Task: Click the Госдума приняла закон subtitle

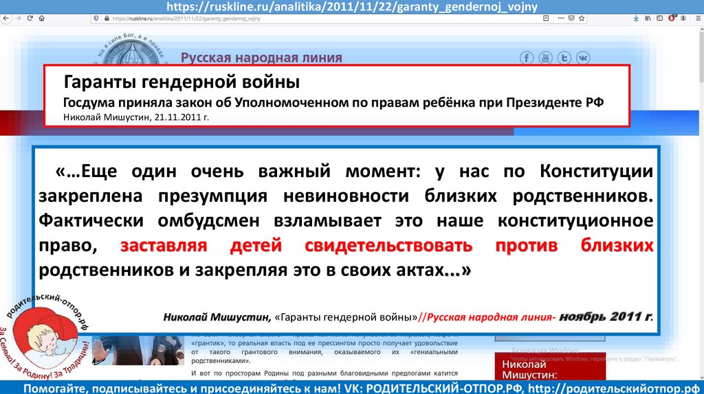Action: click(333, 103)
